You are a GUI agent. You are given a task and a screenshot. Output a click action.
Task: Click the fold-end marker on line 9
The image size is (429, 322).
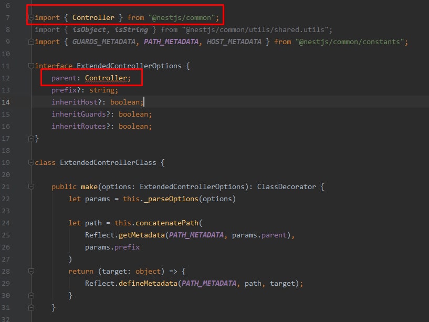point(31,42)
